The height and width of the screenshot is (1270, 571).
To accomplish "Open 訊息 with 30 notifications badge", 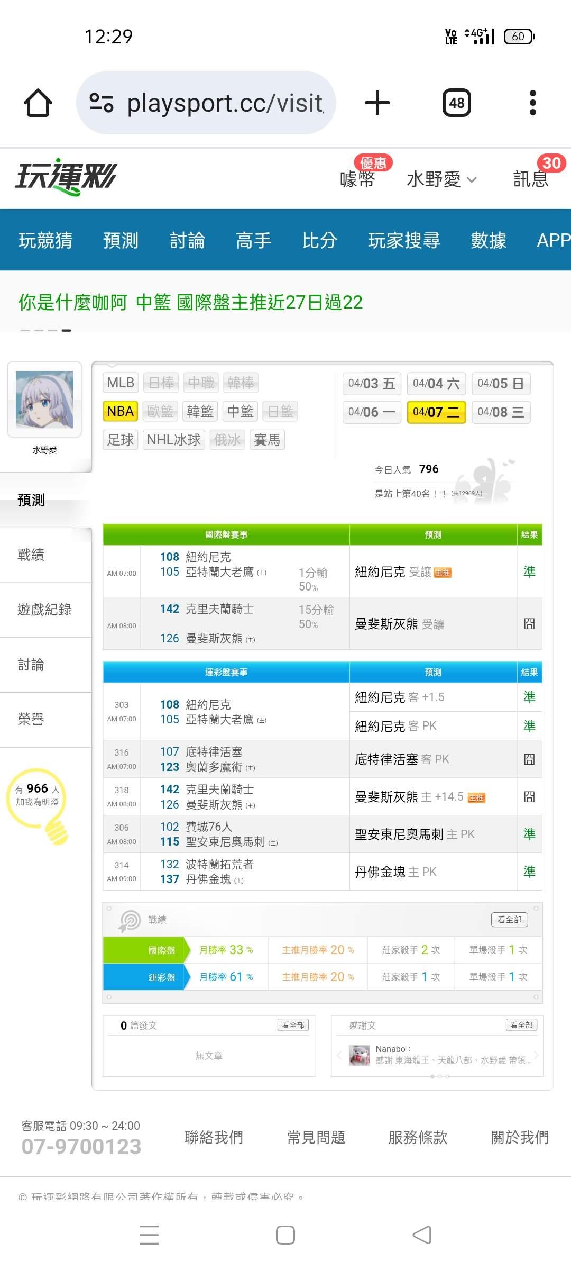I will pos(531,179).
